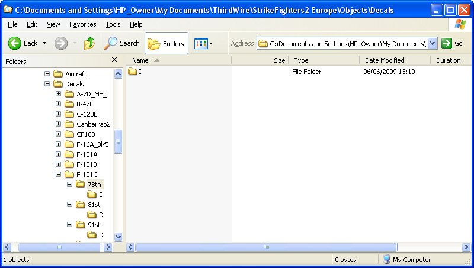474x268 pixels.
Task: Open the Favorites menu
Action: [x=82, y=24]
